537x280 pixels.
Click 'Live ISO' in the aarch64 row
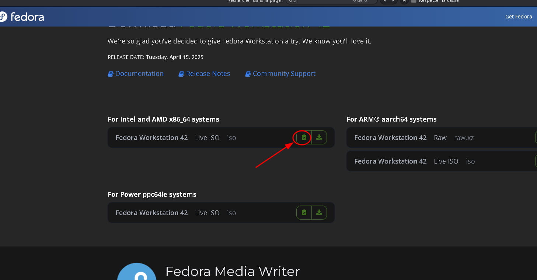[x=446, y=161]
